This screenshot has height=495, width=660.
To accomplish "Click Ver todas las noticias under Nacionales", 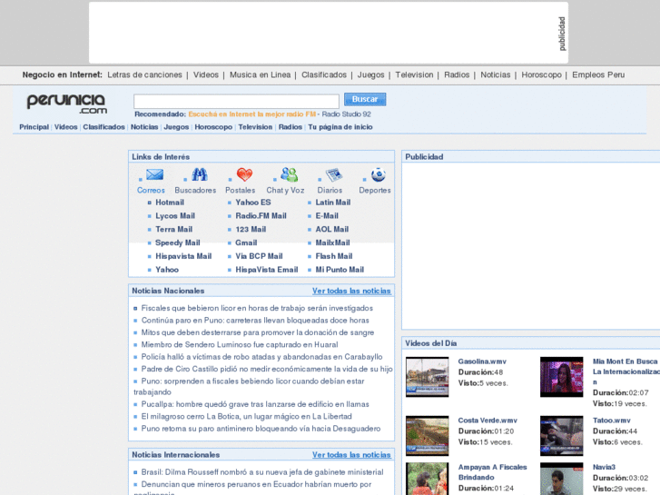I will click(x=351, y=291).
